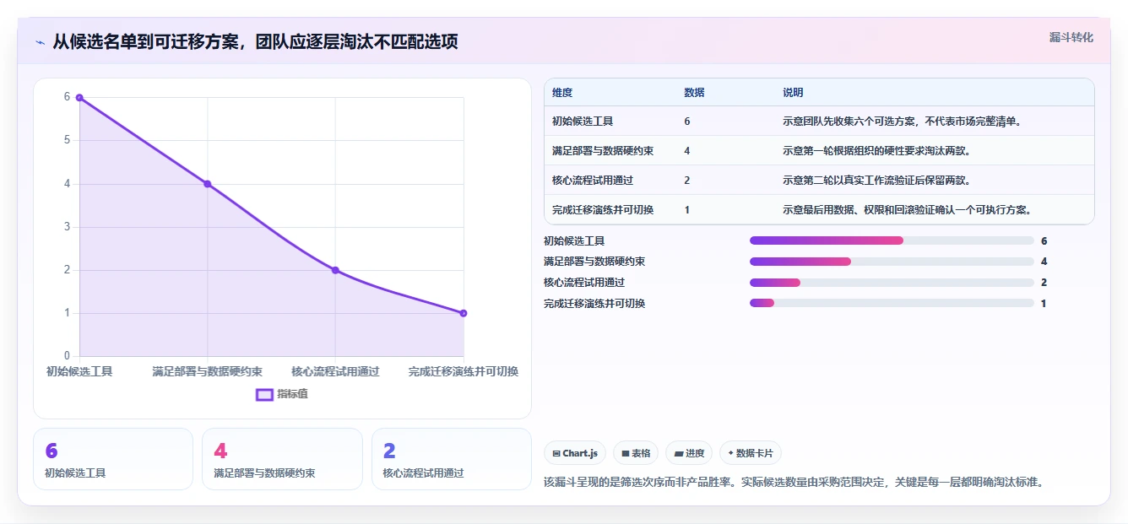Click the 漏斗转化 tag in the header
1128x524 pixels.
[1071, 37]
